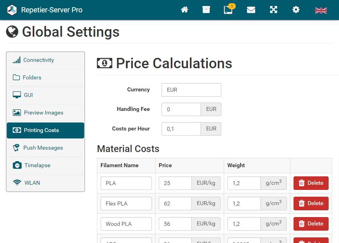This screenshot has width=339, height=243.
Task: Click the trash icon in the Wood PLA row
Action: pos(302,224)
